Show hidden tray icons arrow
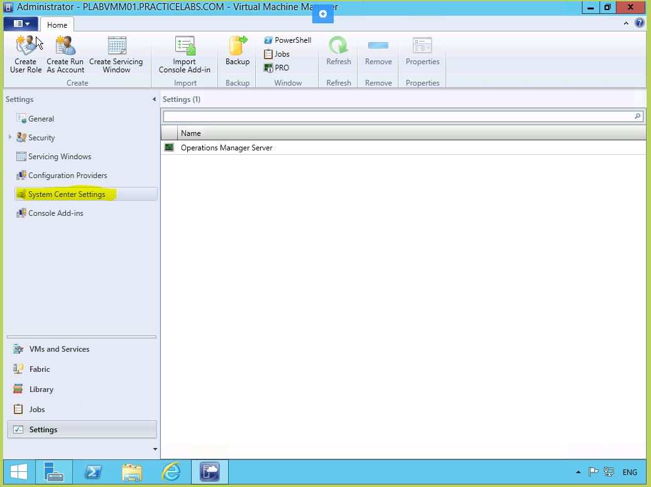The image size is (651, 487). pos(578,472)
